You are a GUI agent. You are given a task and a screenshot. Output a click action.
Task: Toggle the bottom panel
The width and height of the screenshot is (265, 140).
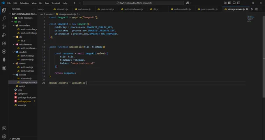234,3
